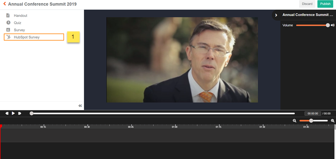Viewport: 336px width, 159px height.
Task: Select the Handout item label
Action: [21, 16]
